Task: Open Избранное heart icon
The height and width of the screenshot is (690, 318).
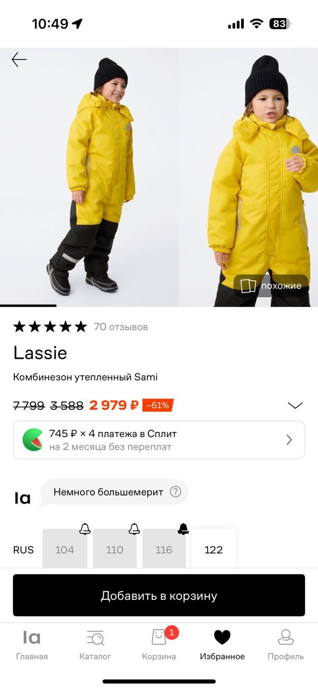Action: point(222,637)
